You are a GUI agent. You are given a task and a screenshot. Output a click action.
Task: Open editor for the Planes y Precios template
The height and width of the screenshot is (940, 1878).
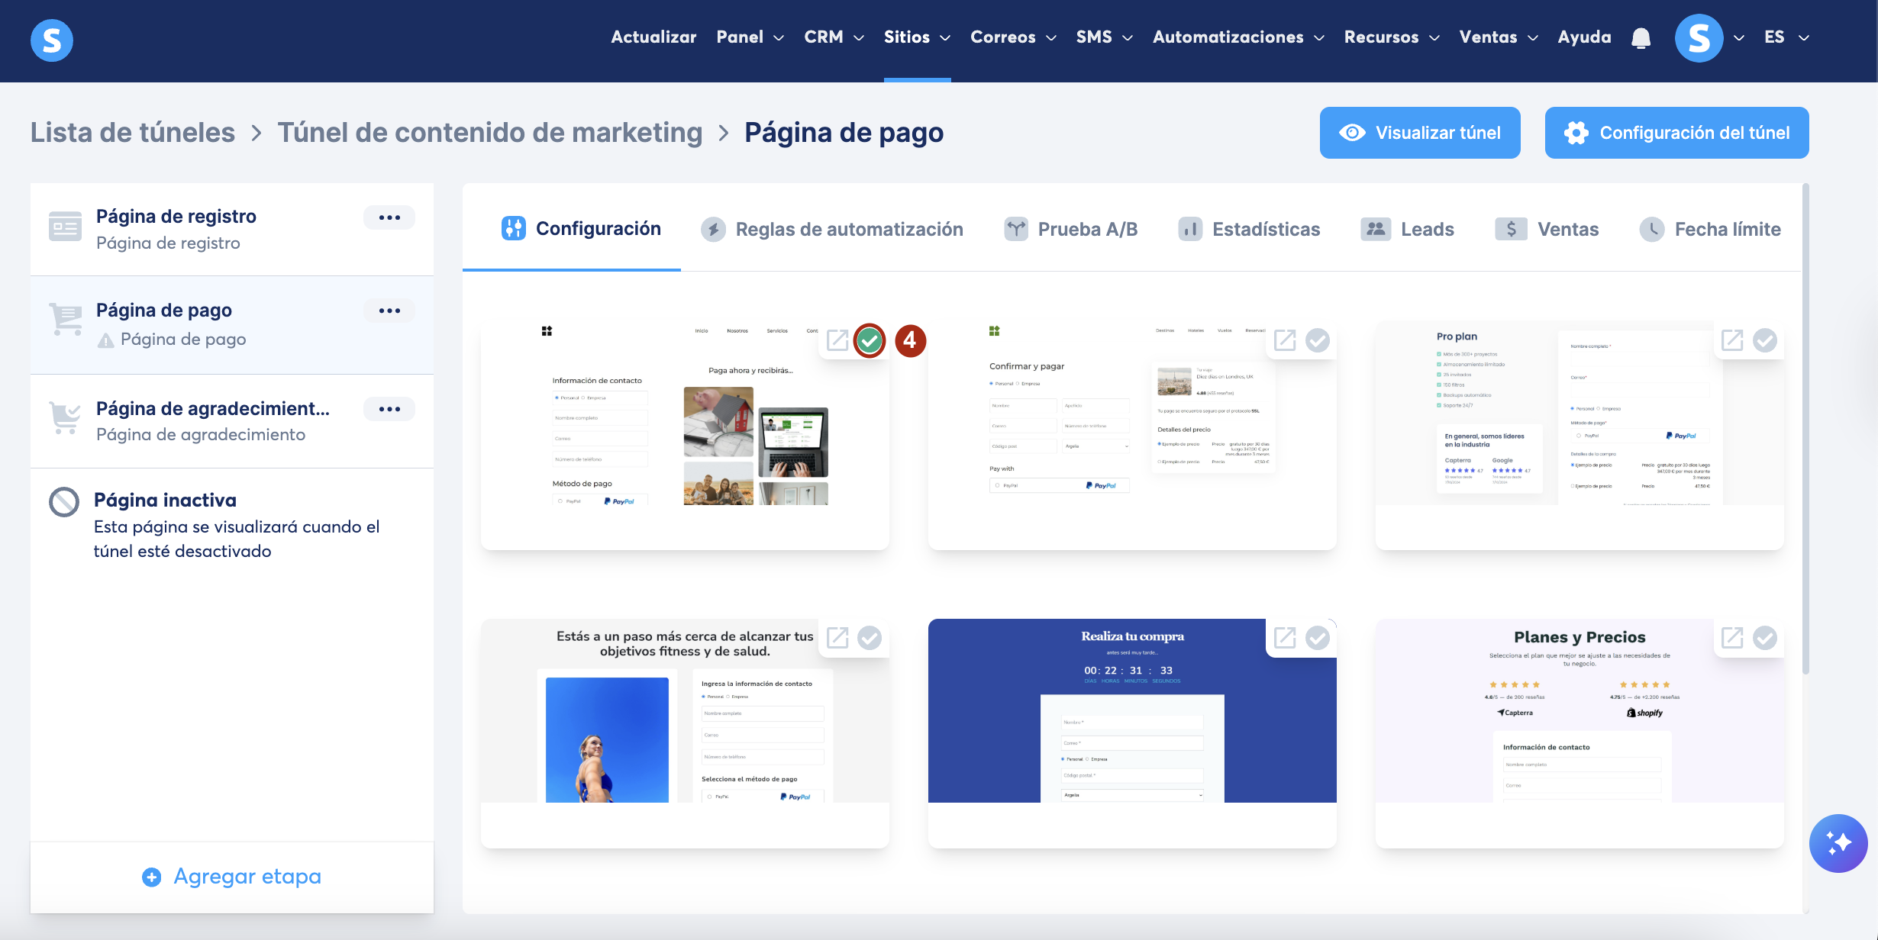(x=1732, y=638)
